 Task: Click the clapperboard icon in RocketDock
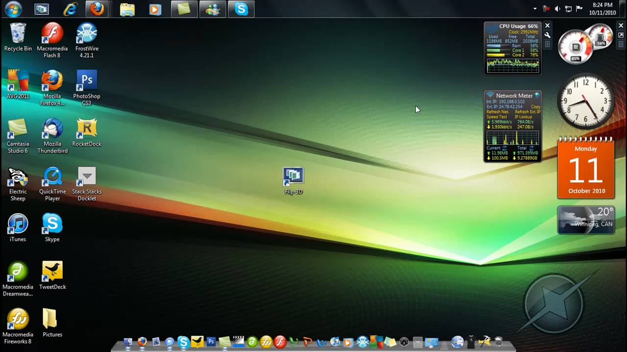[238, 342]
